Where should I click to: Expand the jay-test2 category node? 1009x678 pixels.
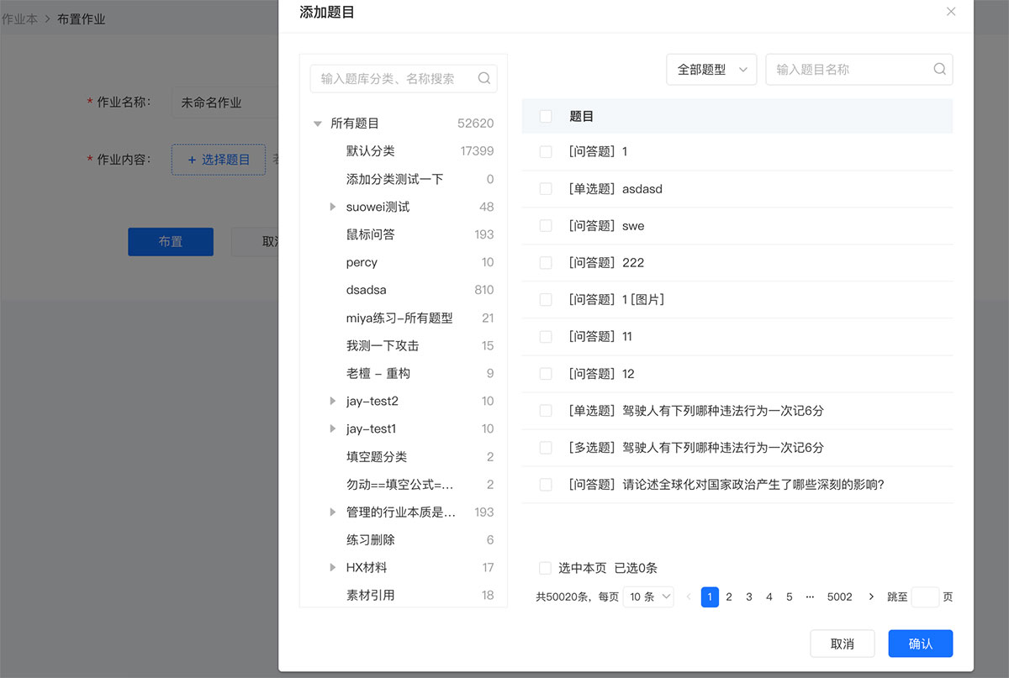click(x=333, y=402)
